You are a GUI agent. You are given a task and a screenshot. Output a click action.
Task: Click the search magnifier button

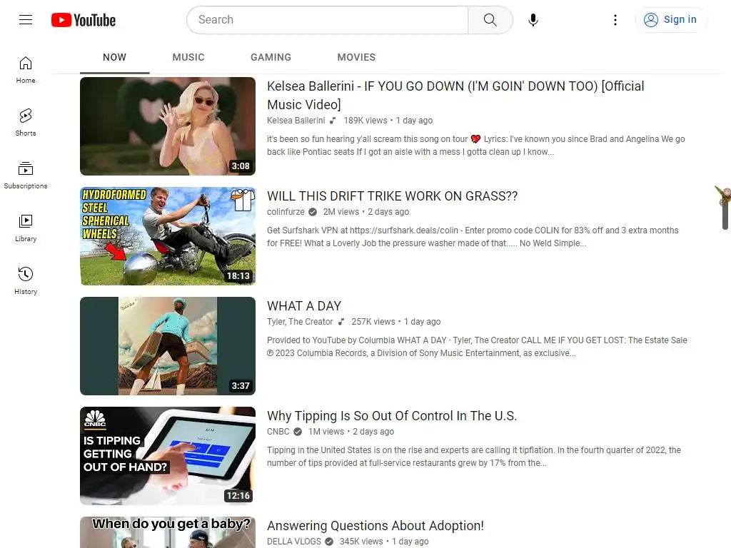point(490,20)
